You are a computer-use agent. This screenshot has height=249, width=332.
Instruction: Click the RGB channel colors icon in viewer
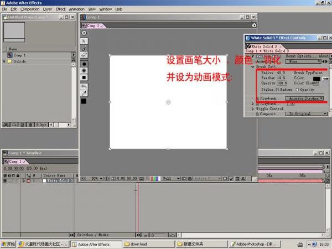[x=155, y=179]
